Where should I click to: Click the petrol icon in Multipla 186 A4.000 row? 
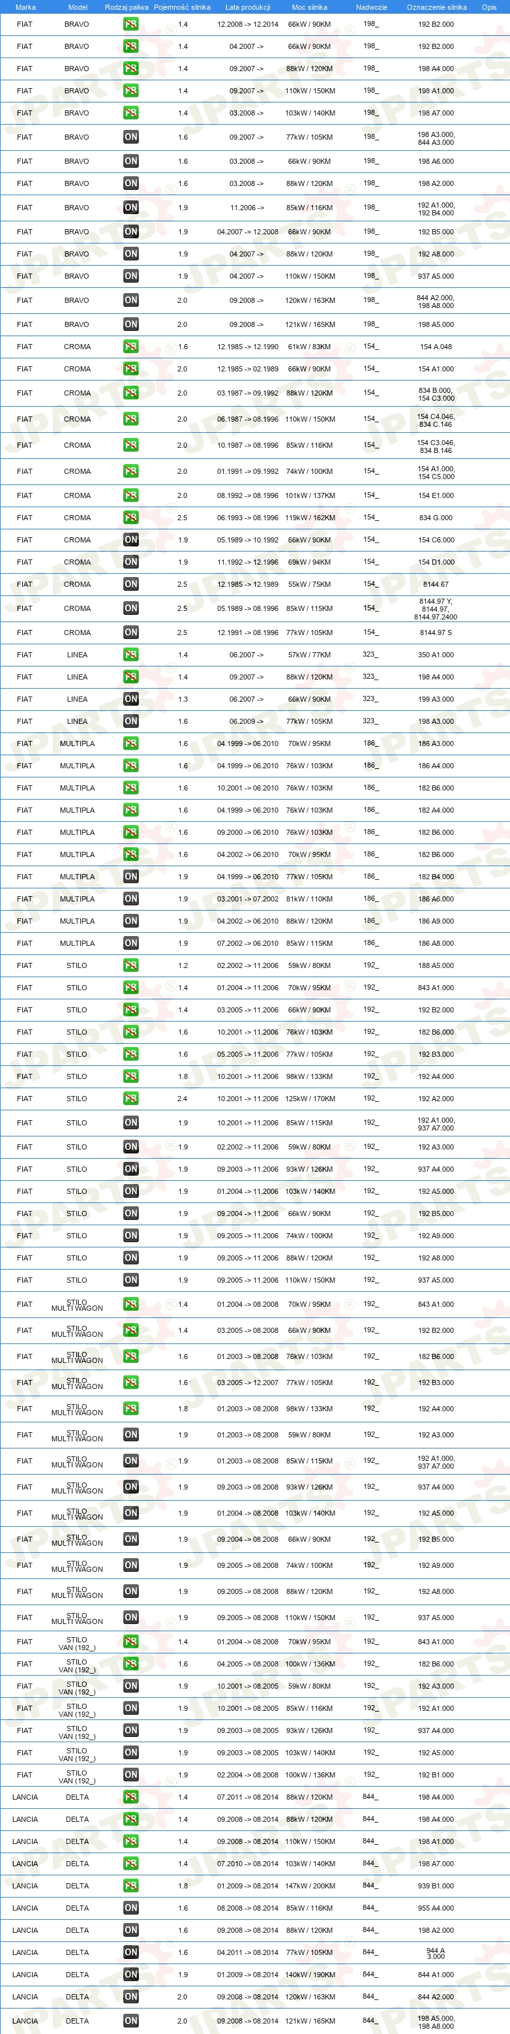pos(131,766)
